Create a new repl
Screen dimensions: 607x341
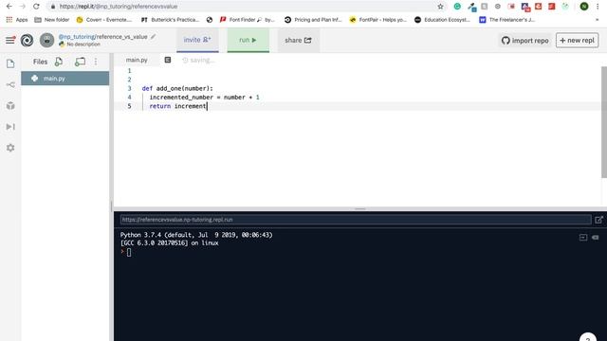(578, 40)
